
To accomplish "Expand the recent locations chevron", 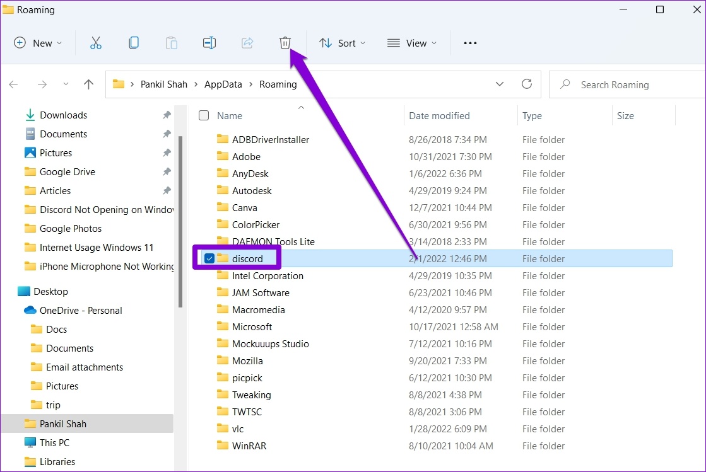I will pyautogui.click(x=66, y=84).
